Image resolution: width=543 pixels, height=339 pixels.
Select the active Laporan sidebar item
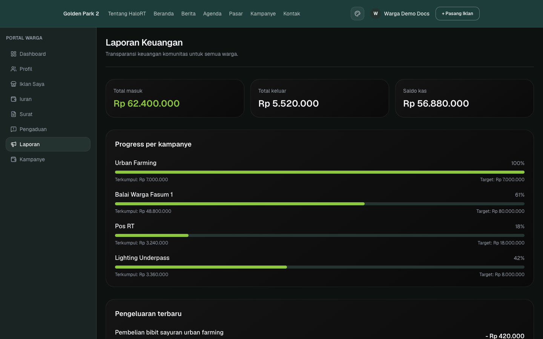(48, 144)
